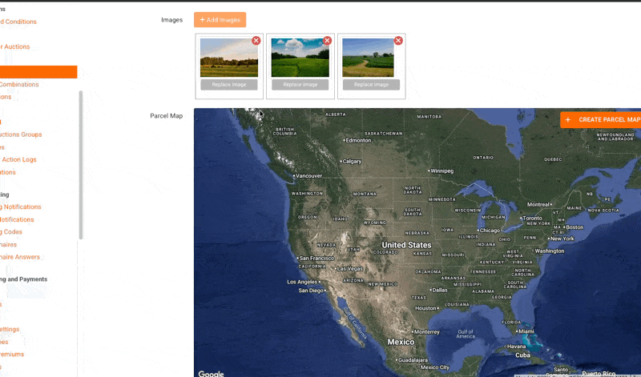Image resolution: width=641 pixels, height=377 pixels.
Task: Open the first field image thumbnail
Action: click(228, 58)
